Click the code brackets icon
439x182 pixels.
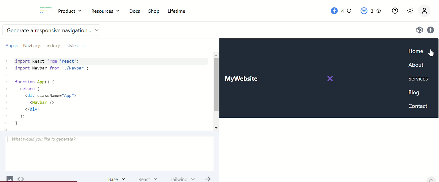(x=21, y=179)
